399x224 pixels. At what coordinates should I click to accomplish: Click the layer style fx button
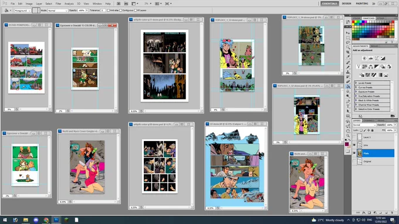364,212
